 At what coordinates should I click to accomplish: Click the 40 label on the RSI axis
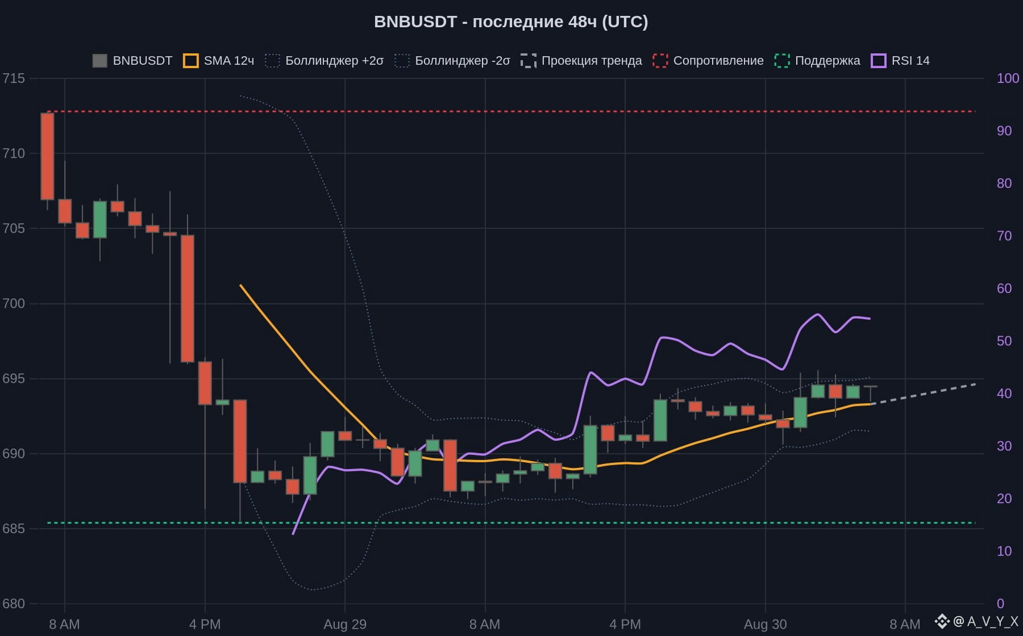[1004, 394]
